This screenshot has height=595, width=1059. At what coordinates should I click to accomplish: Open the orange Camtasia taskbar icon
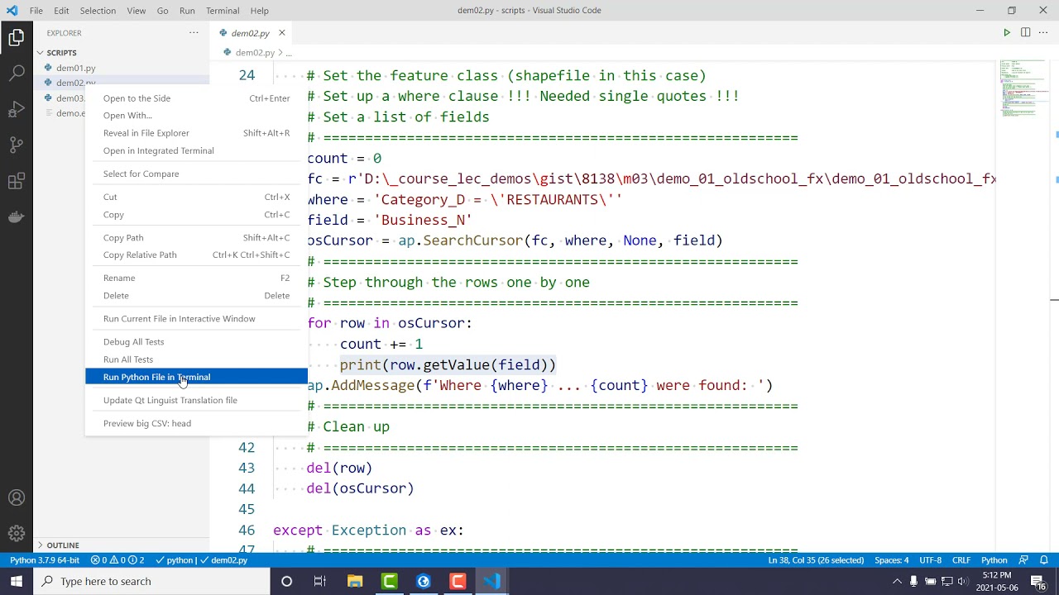point(458,582)
